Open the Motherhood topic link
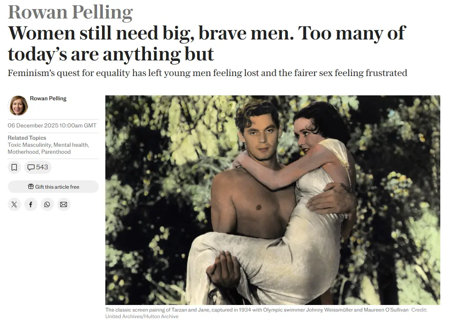 pos(23,152)
